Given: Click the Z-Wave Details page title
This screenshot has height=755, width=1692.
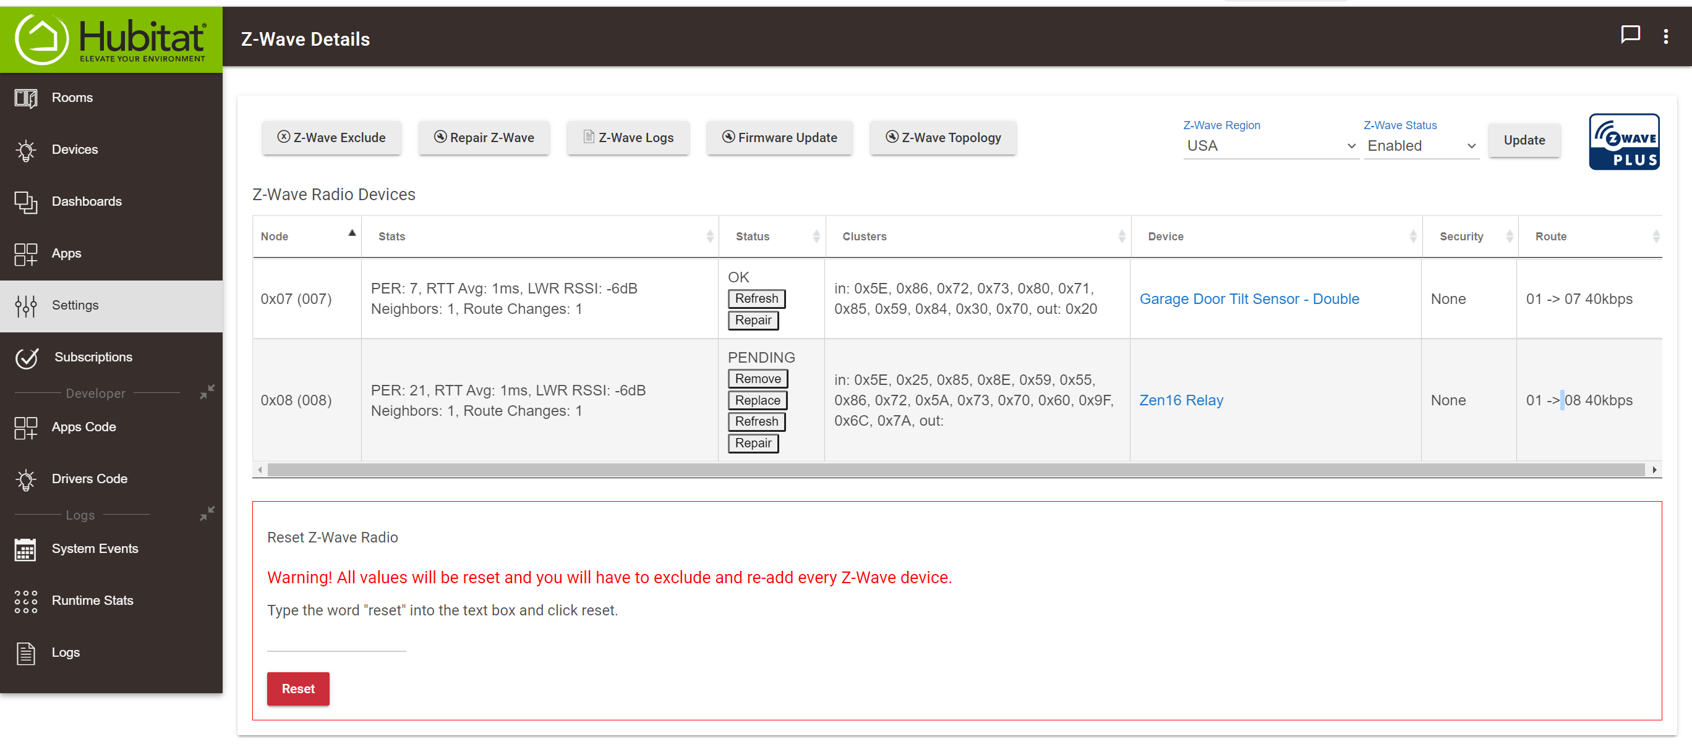Looking at the screenshot, I should point(305,39).
